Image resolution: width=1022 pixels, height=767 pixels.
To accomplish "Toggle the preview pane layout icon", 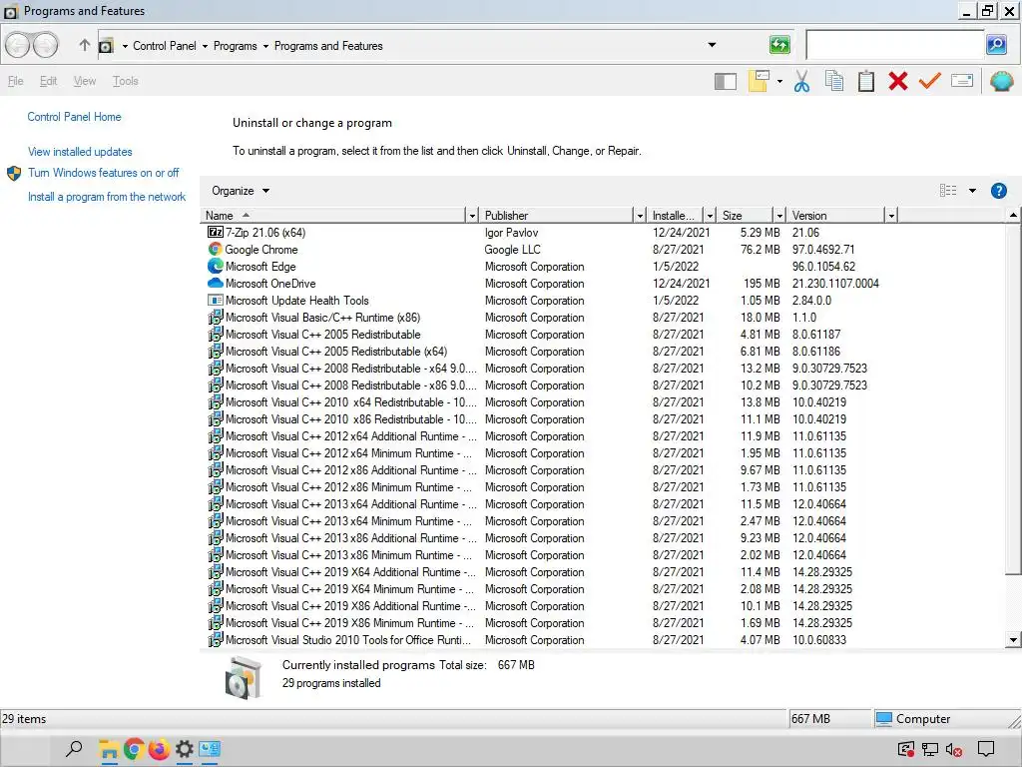I will pos(726,82).
